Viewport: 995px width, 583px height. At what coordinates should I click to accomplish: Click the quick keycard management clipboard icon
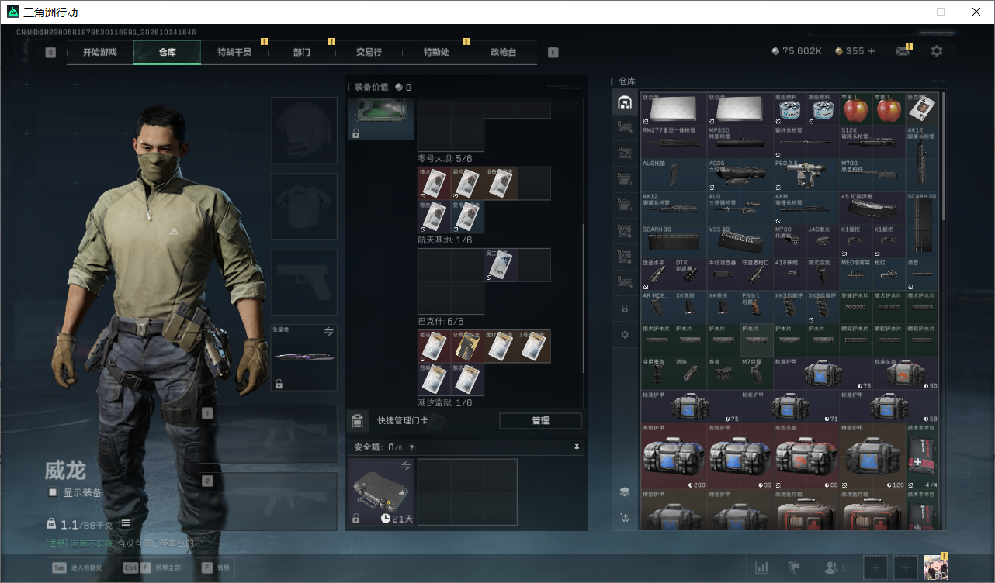[357, 421]
